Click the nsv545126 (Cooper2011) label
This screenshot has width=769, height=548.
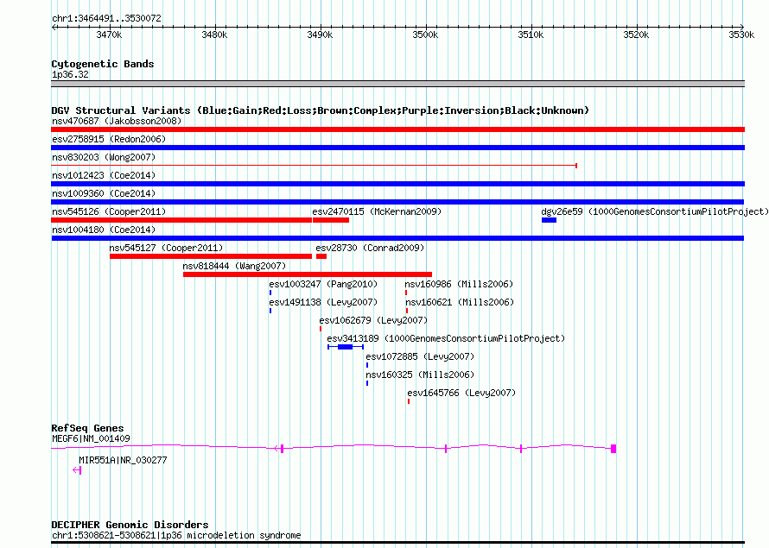[x=109, y=211]
